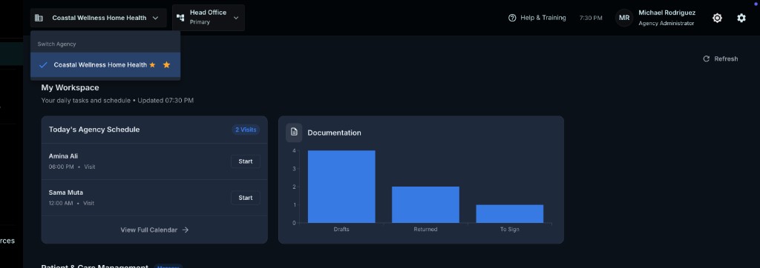
Task: Click the Documentation card document icon
Action: click(294, 133)
